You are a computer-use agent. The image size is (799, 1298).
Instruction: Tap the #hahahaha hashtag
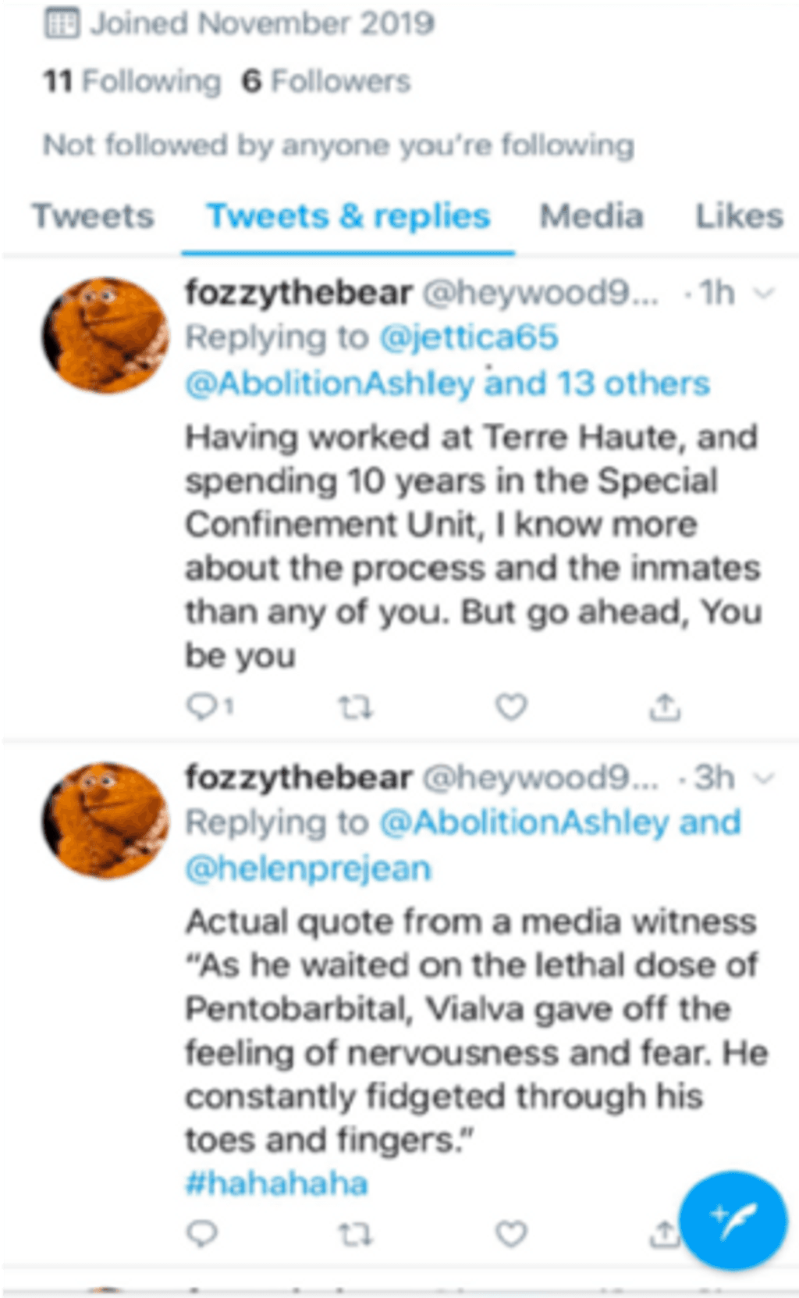tap(276, 1183)
